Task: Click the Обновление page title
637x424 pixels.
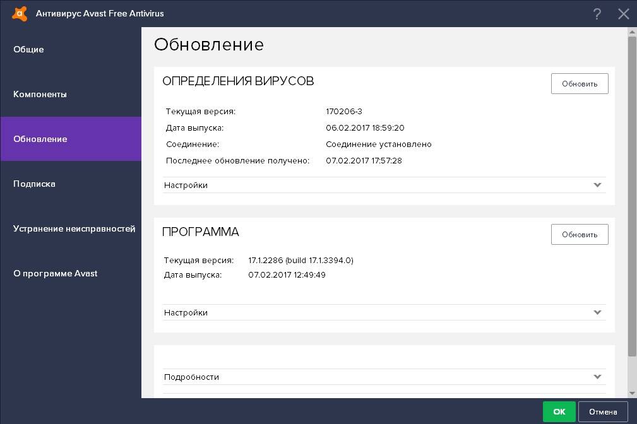Action: point(209,45)
